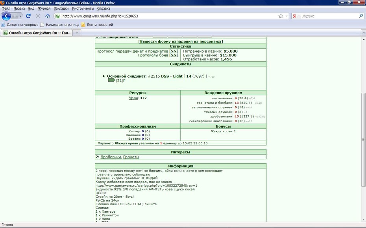This screenshot has width=366, height=228.
Task: Click the Лента новостей RSS feed icon
Action: (83, 25)
